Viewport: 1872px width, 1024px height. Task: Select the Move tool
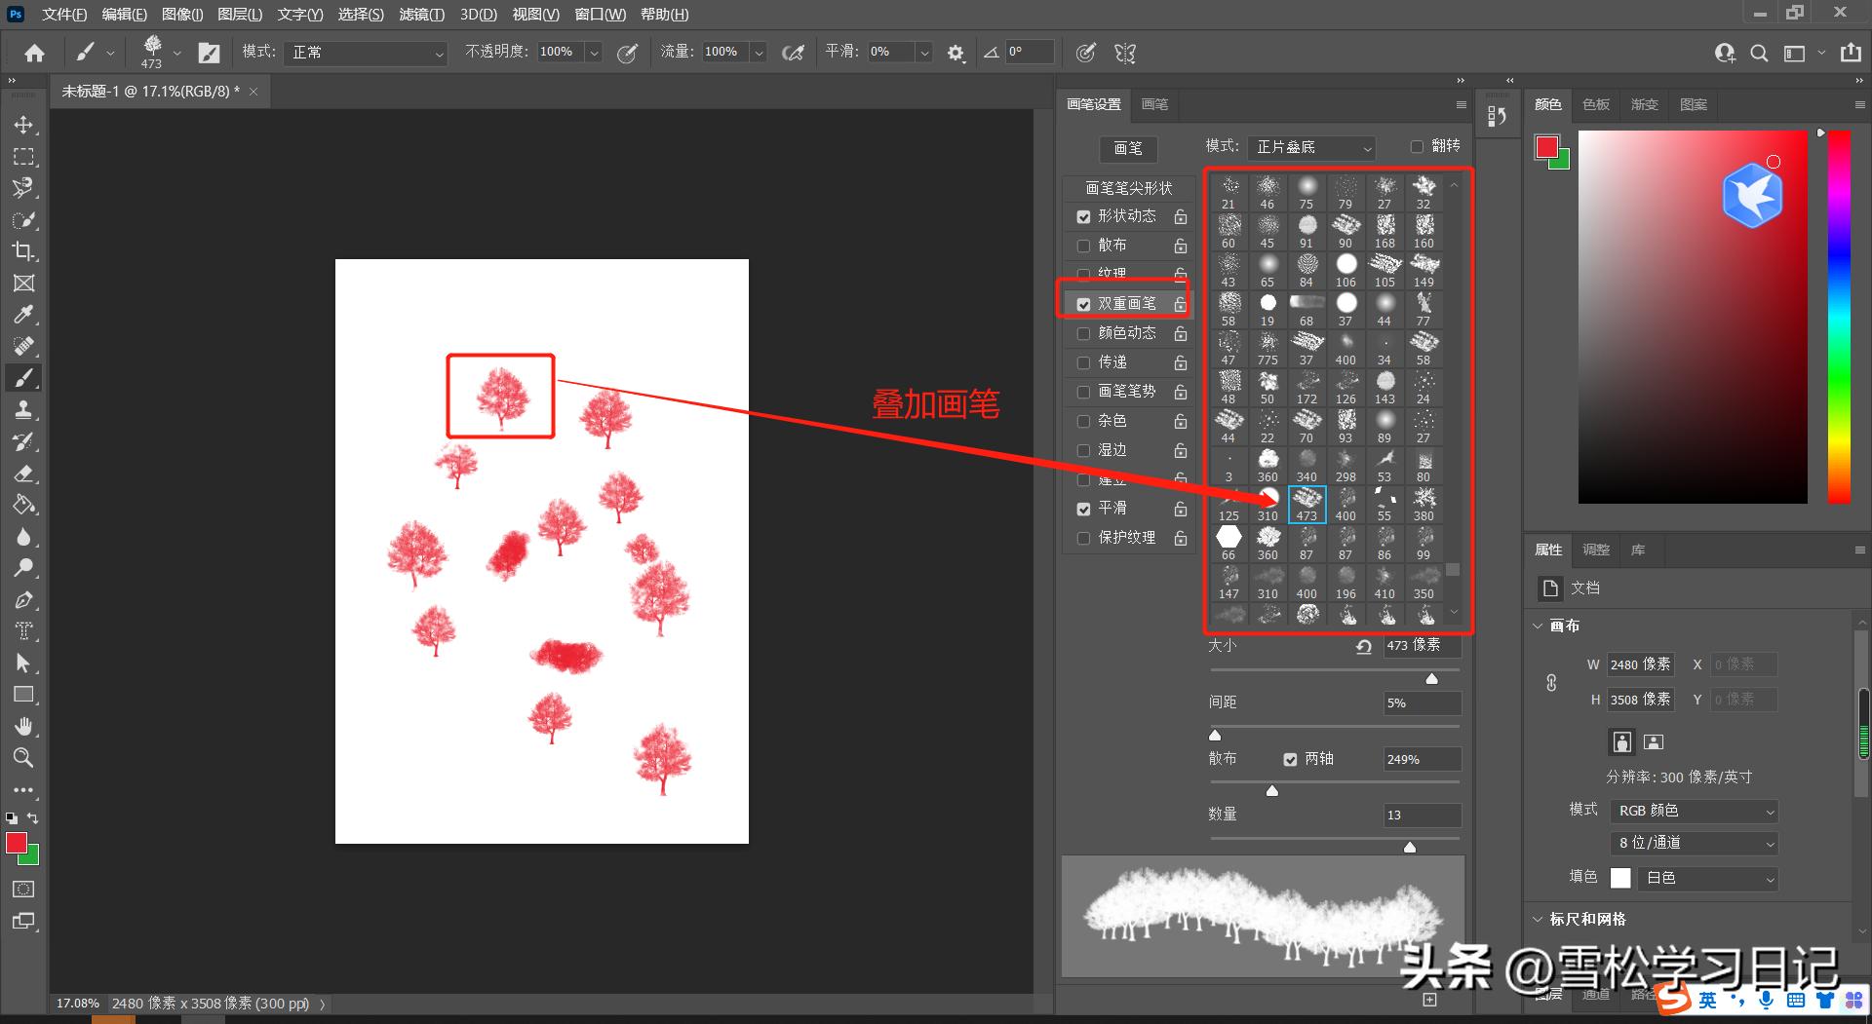(x=23, y=125)
